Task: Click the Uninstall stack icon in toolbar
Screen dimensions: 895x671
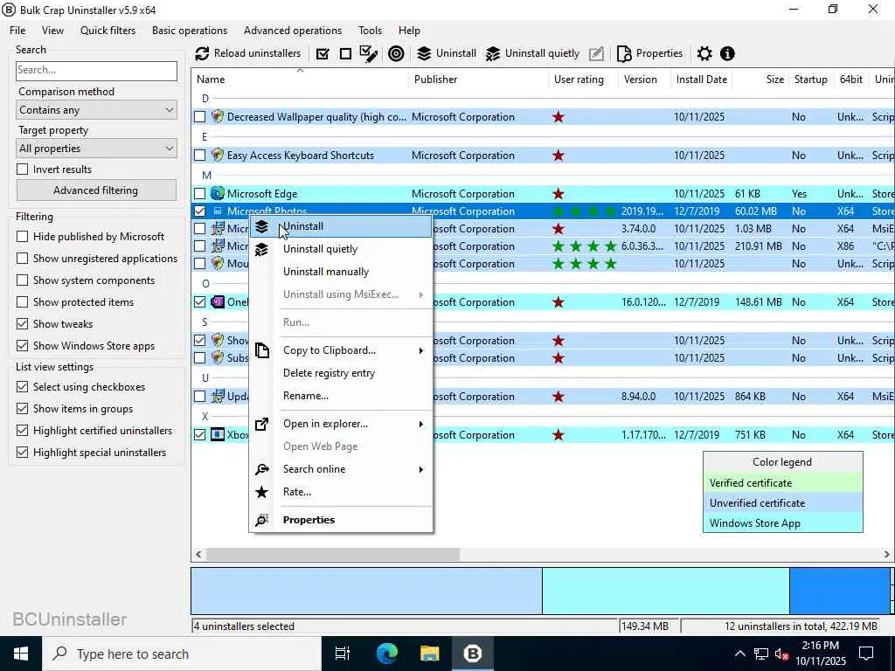Action: 424,53
